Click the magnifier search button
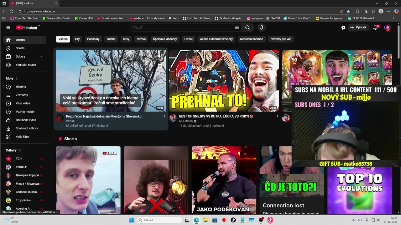 pos(247,27)
